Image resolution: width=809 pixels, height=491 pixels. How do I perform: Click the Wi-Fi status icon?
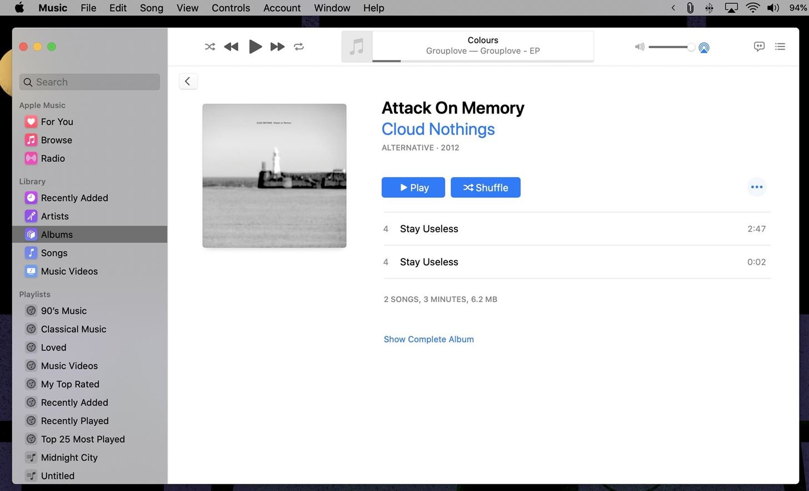(x=752, y=8)
